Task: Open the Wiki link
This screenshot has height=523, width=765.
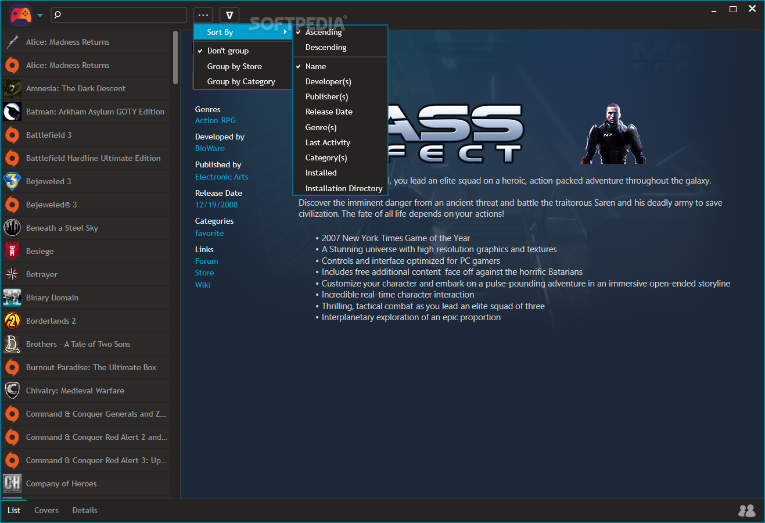Action: [203, 285]
